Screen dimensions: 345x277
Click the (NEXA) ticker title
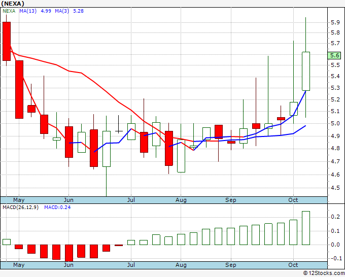coord(12,4)
